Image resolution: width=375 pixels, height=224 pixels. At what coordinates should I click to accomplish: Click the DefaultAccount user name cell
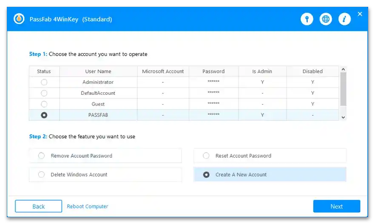[98, 93]
